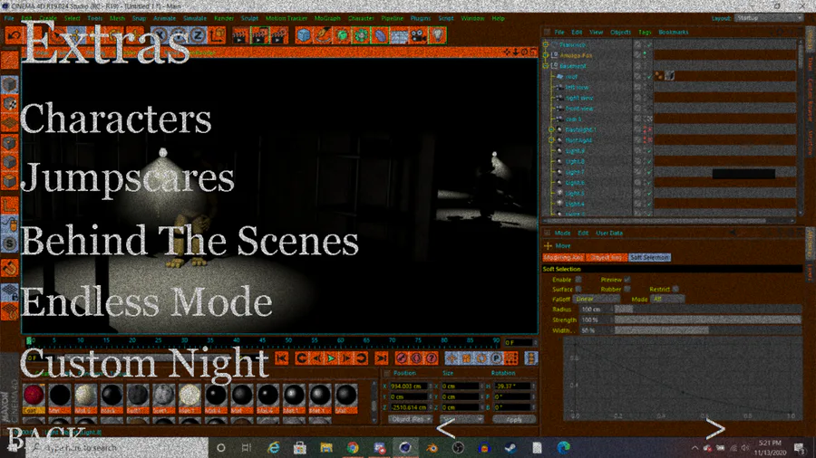Open the Layout Startup dropdown
Screen dimensions: 816x458
769,18
